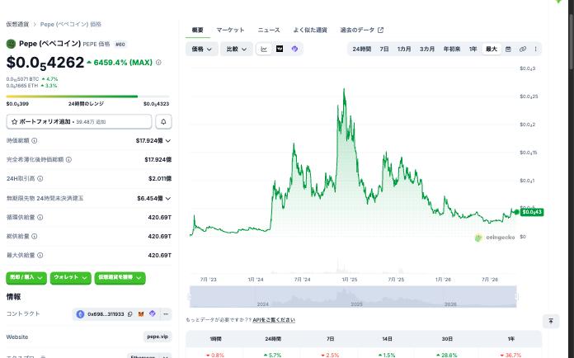Show info for 24H取引高
Screen dimensions: 574x358
pos(40,179)
